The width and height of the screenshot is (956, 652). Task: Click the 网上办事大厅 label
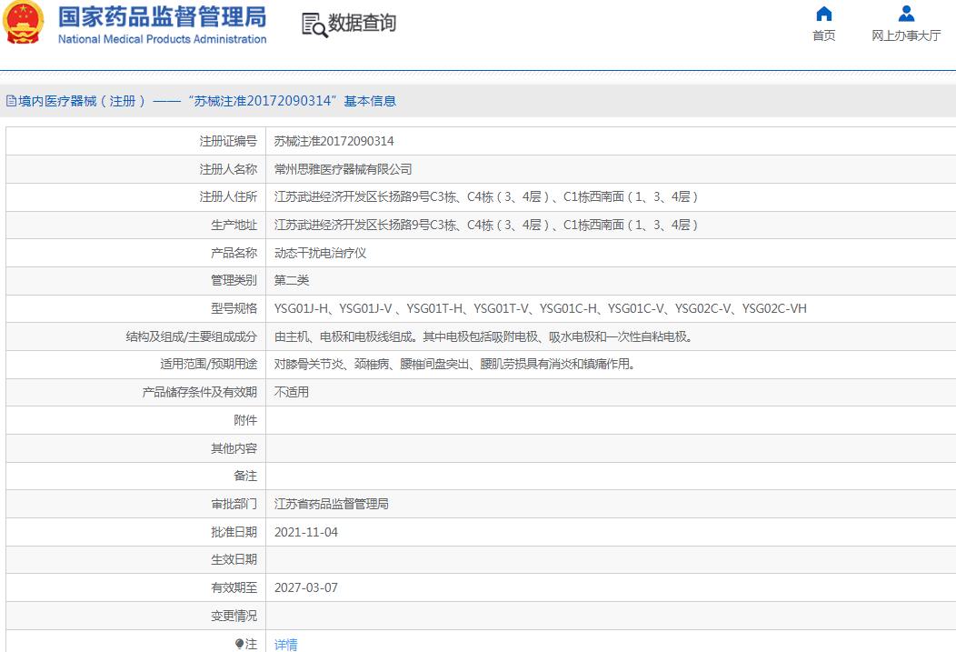point(906,35)
